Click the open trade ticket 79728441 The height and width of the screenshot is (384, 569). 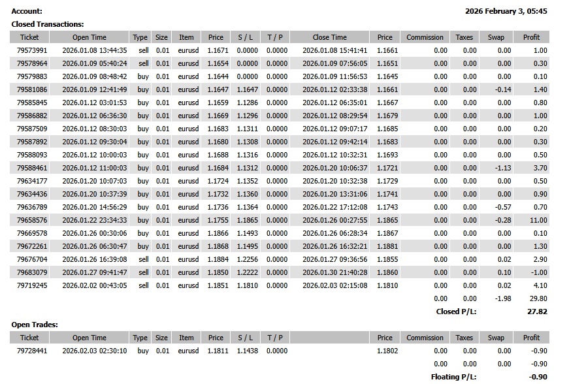pos(32,351)
